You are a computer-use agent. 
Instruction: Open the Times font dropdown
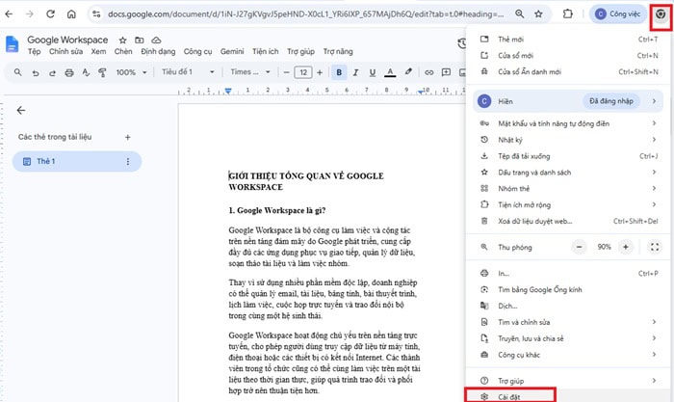pyautogui.click(x=250, y=72)
